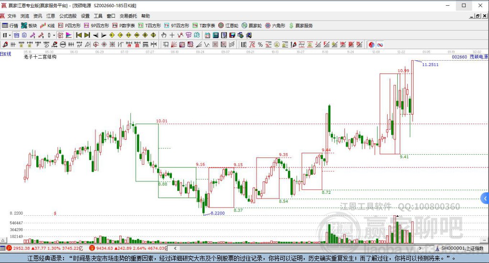The height and width of the screenshot is (263, 489).
Task: Click the gold coin circle tool icon
Action: (276, 44)
